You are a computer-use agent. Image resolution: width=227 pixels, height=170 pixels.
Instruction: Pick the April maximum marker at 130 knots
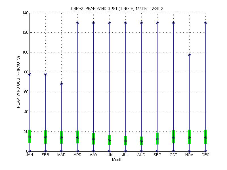point(77,23)
